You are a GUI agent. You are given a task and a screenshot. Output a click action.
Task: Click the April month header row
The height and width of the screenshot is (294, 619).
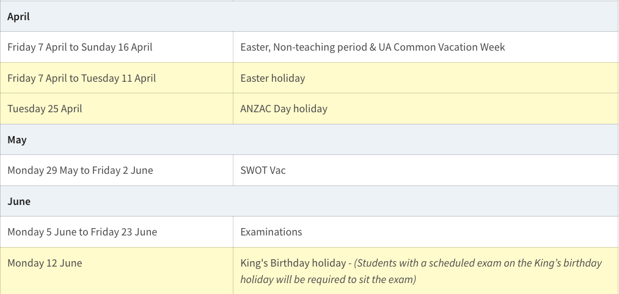18,16
